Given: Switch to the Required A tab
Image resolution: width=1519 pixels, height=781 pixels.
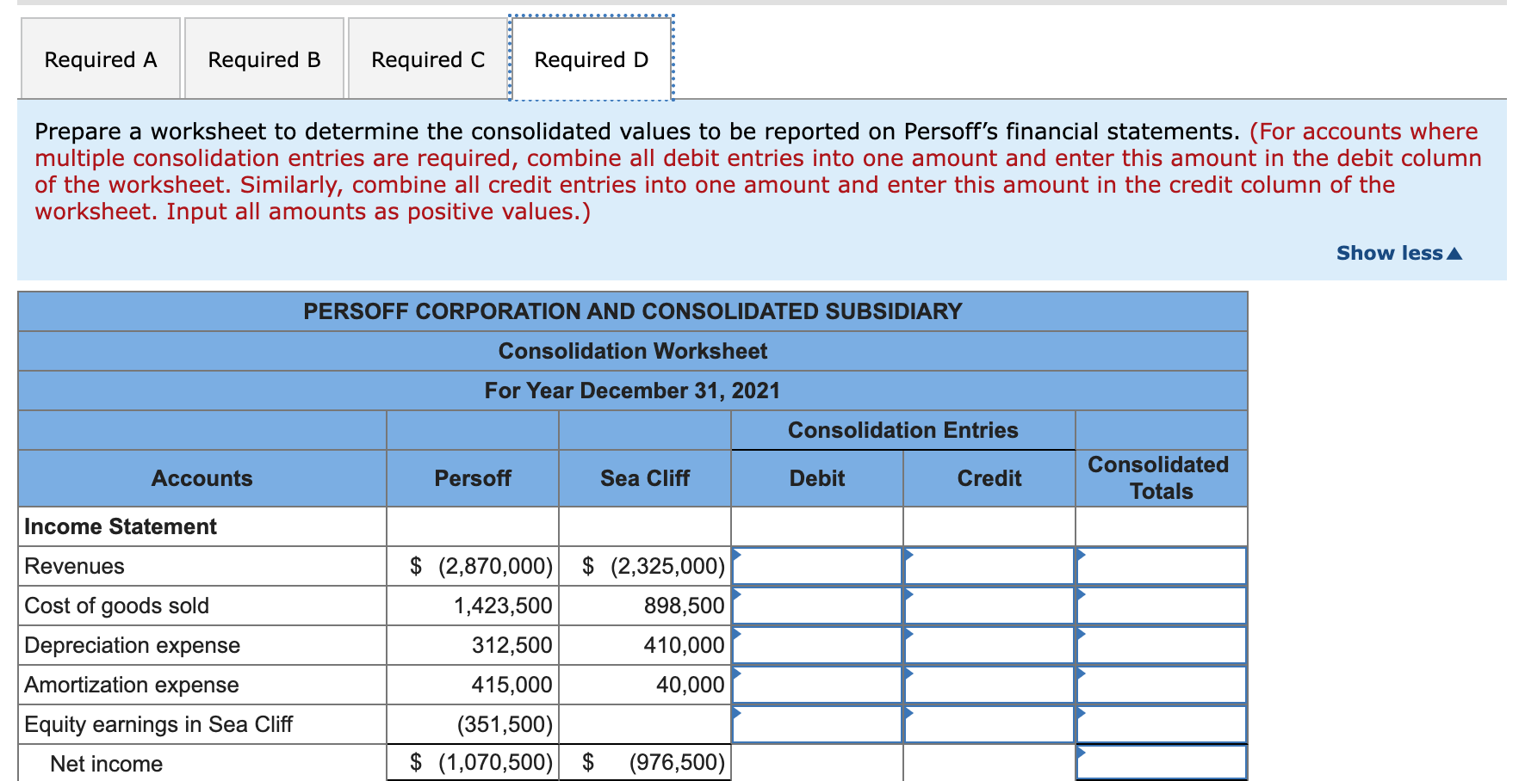Looking at the screenshot, I should (x=100, y=58).
